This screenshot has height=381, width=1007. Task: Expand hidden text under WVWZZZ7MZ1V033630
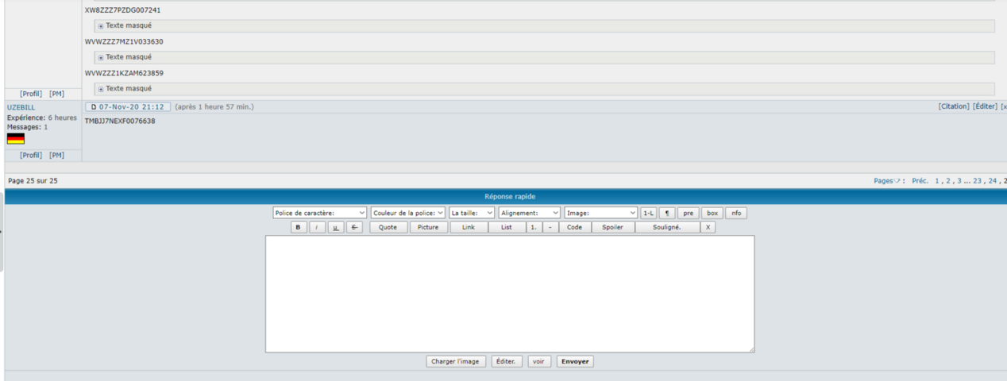(x=101, y=57)
